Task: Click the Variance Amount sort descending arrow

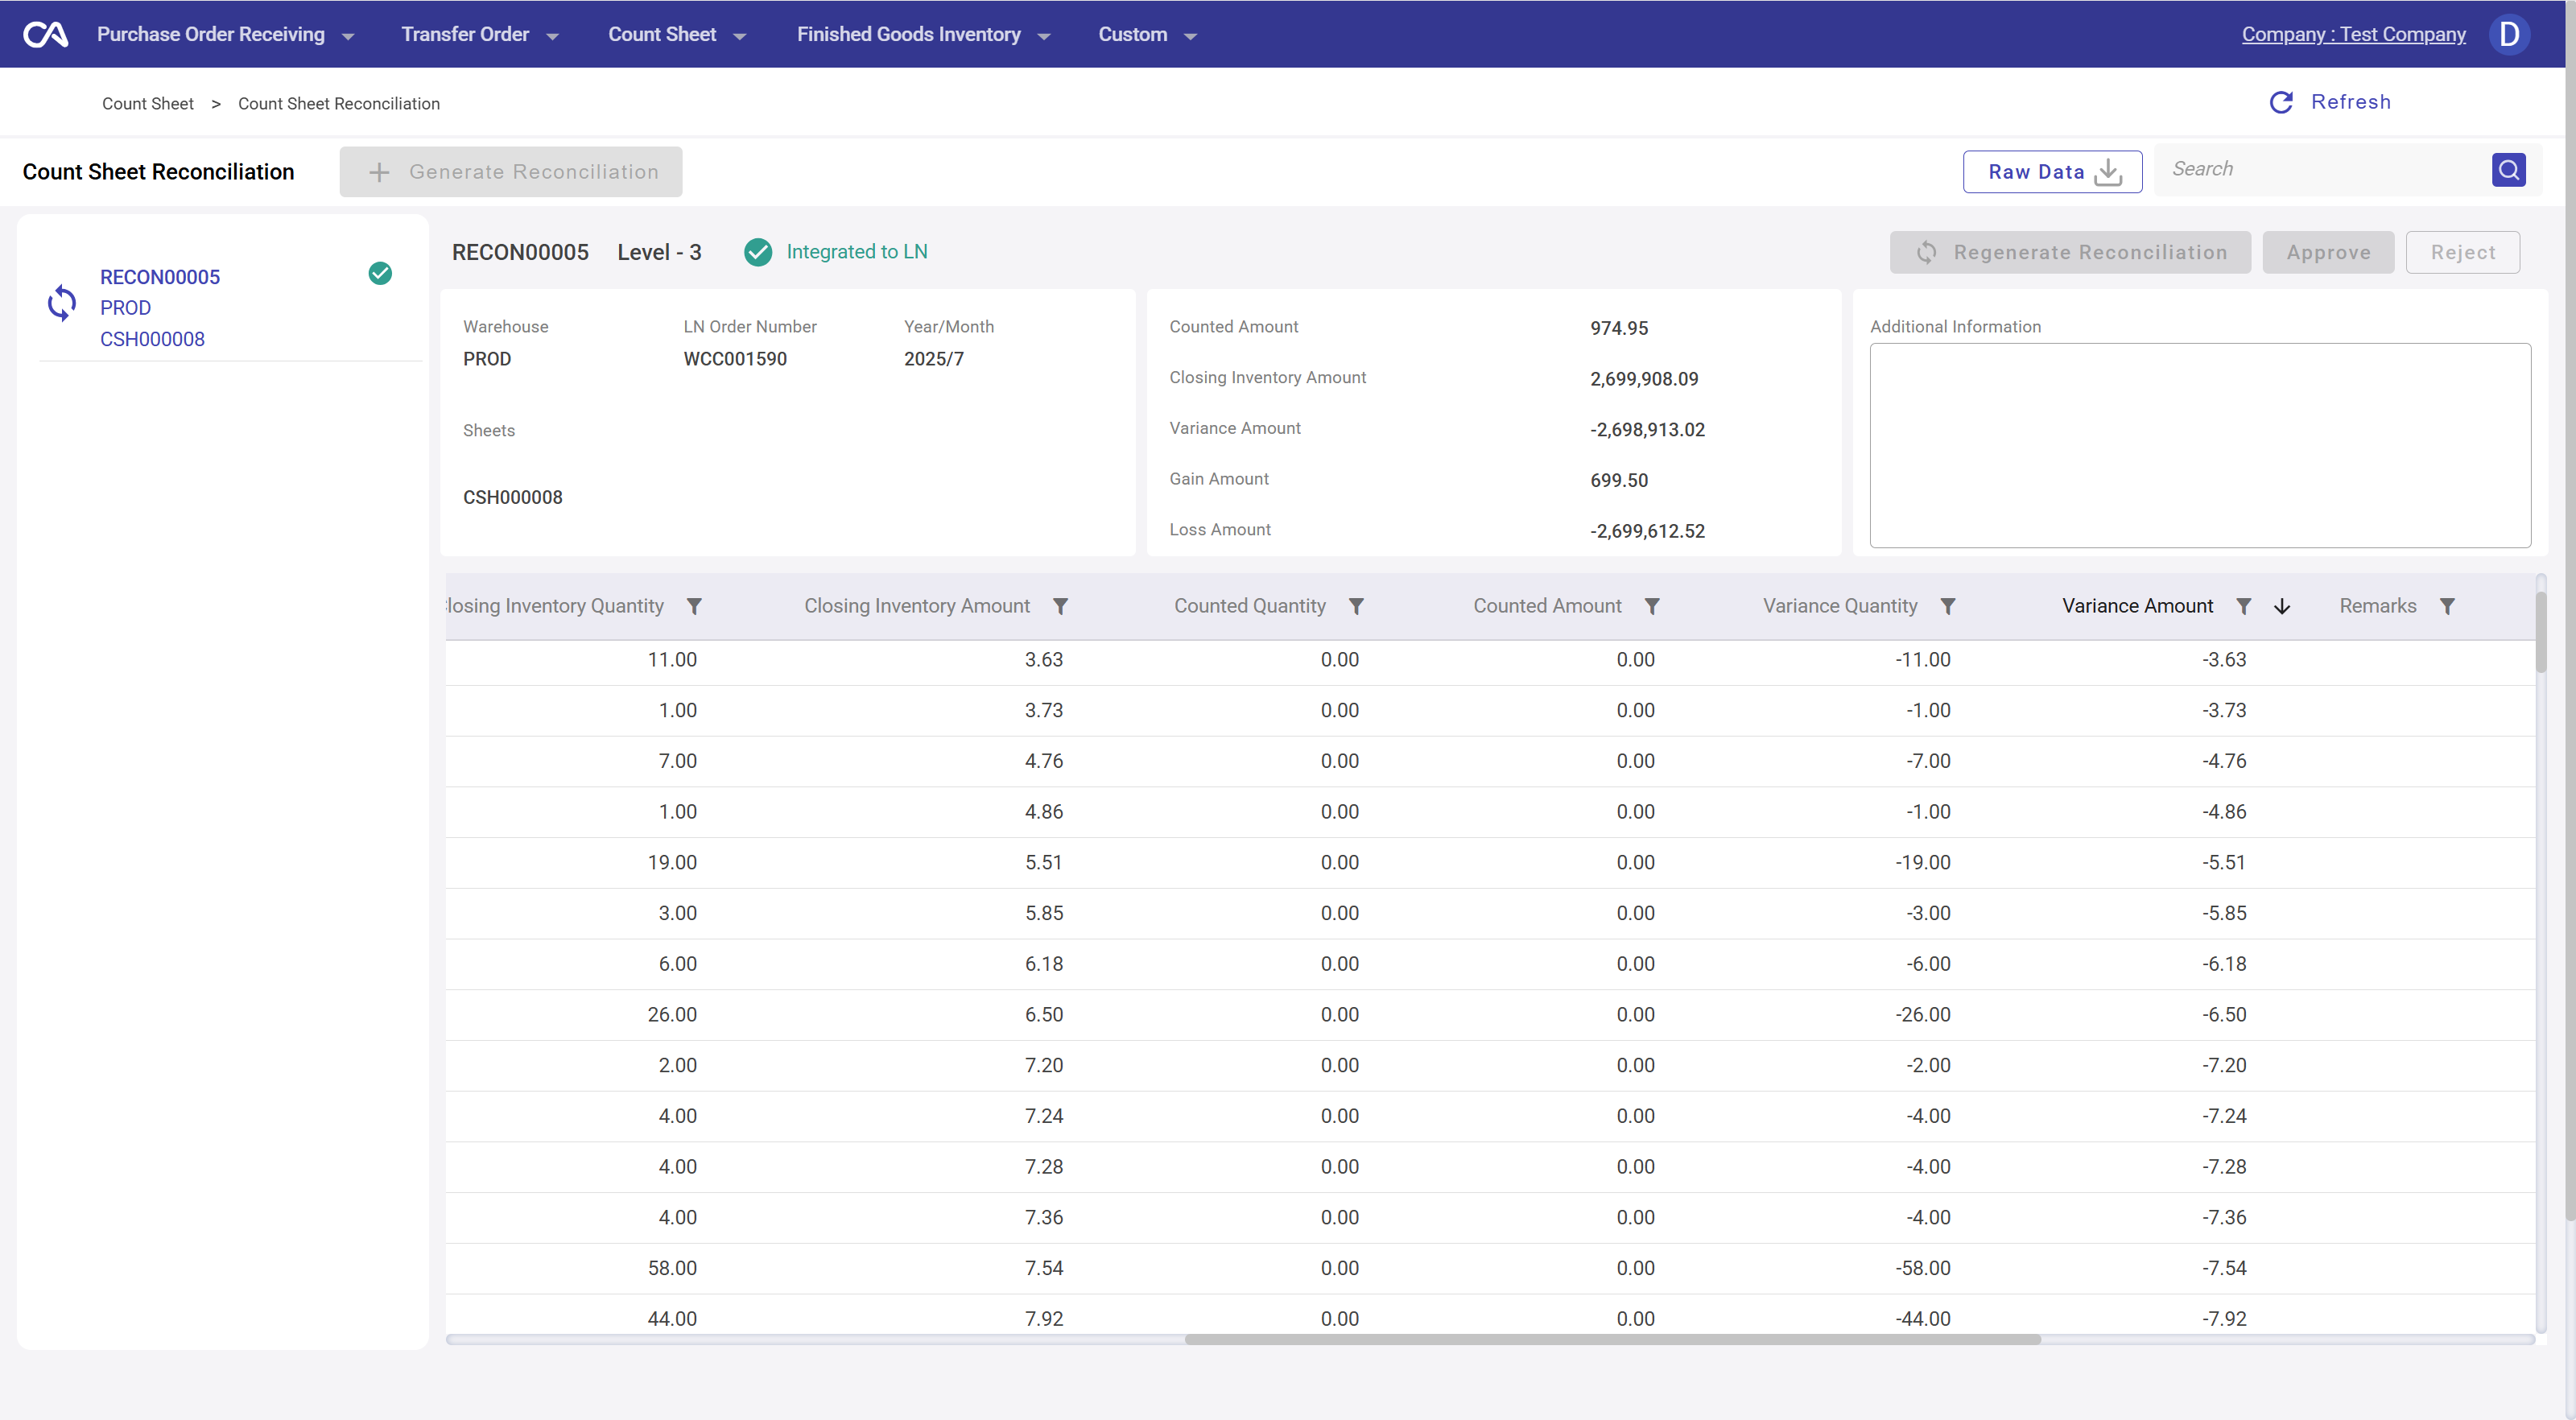Action: point(2282,606)
